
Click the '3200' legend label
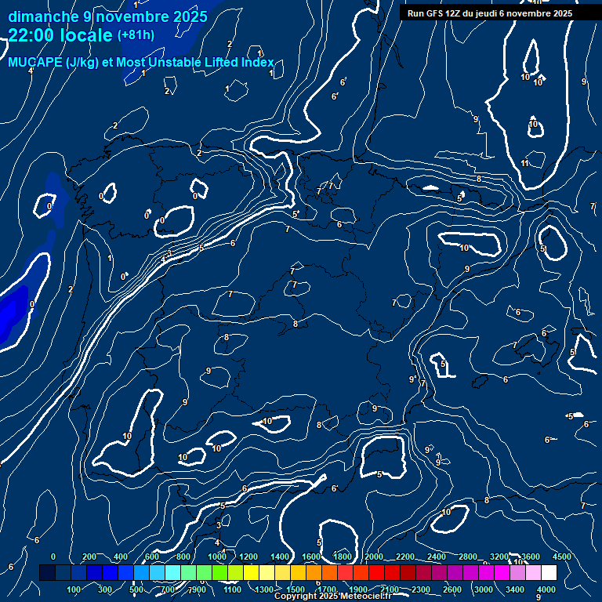click(499, 557)
